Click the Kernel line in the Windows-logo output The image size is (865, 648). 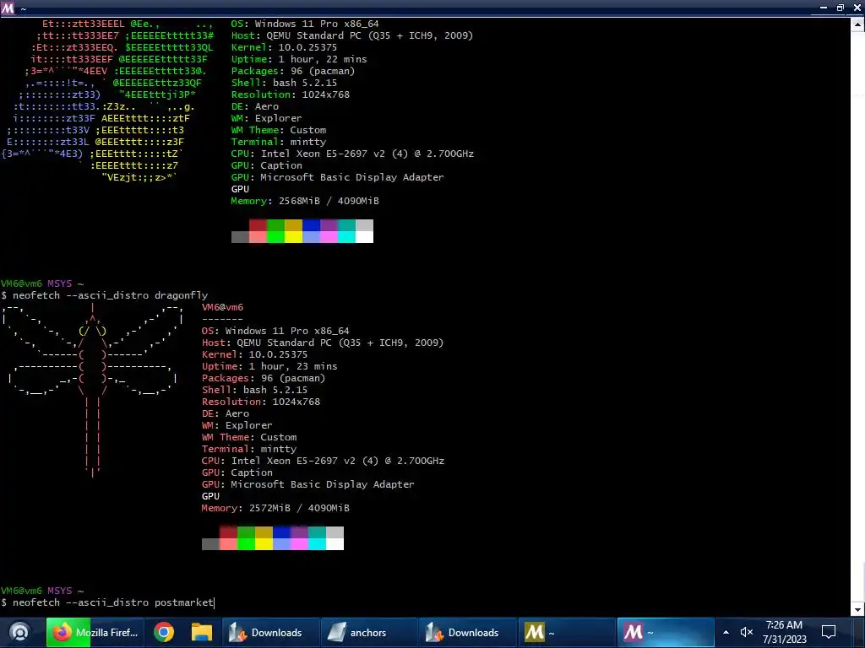[284, 47]
